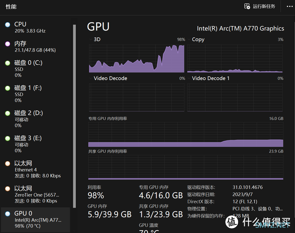Open the 3D engine graph dropdown chevron
The height and width of the screenshot is (233, 295).
[x=91, y=39]
